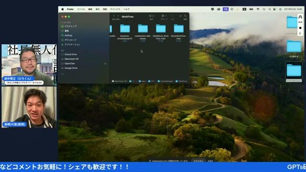Viewport: 306px width, 172px height.
Task: Click WorkFrow at end of path bar
Action: coord(181,81)
